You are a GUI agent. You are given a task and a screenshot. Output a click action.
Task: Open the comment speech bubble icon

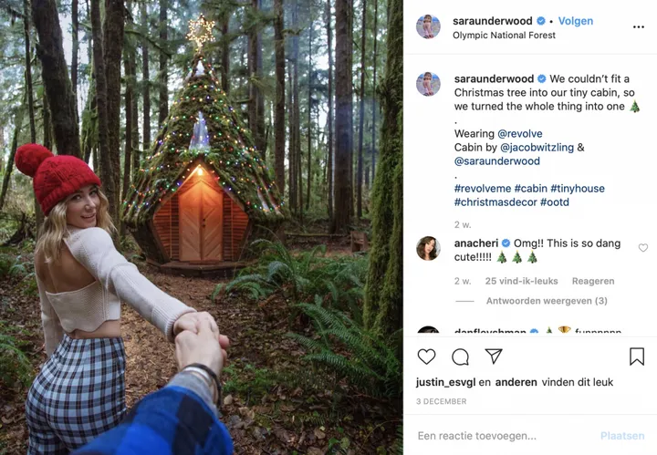[460, 357]
